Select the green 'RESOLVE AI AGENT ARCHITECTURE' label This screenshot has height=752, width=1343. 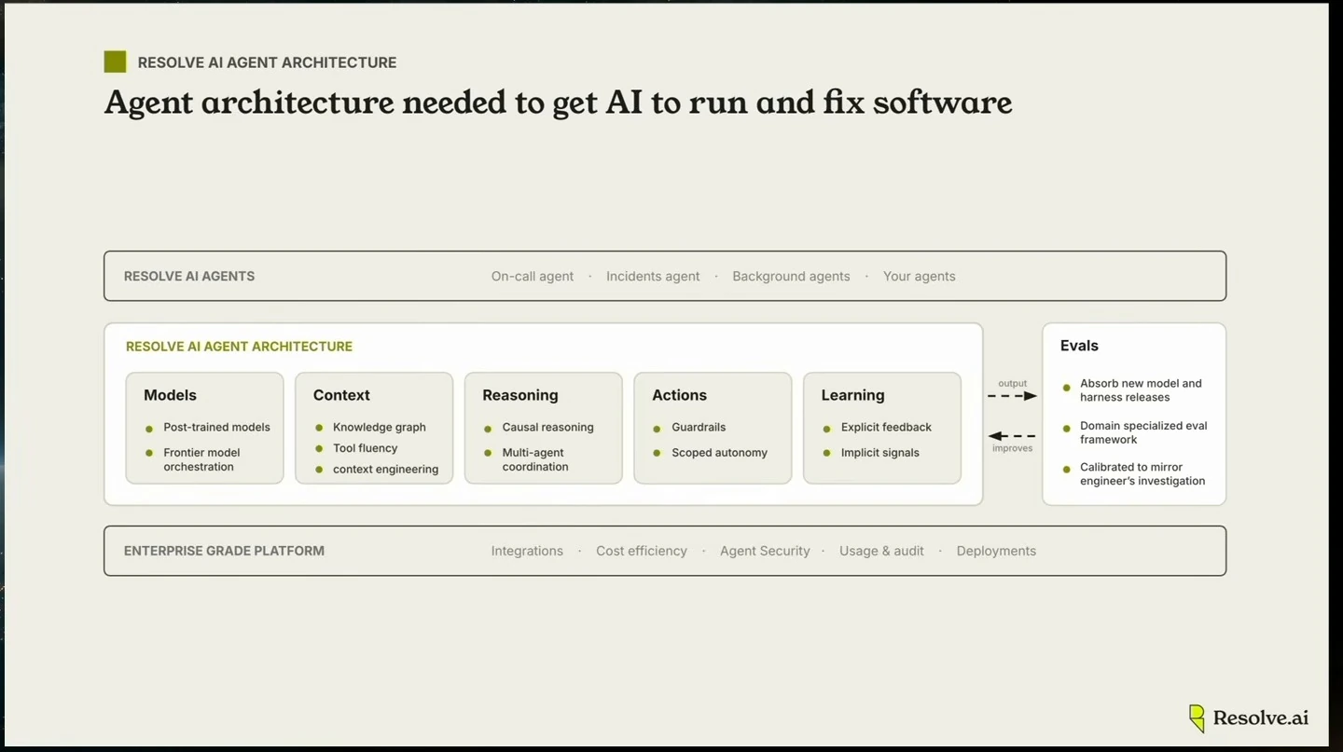click(239, 347)
